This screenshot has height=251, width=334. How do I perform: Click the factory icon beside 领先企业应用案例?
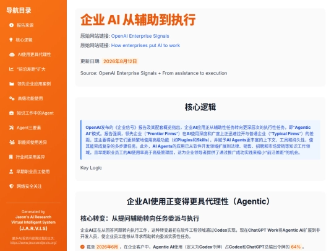pyautogui.click(x=12, y=84)
